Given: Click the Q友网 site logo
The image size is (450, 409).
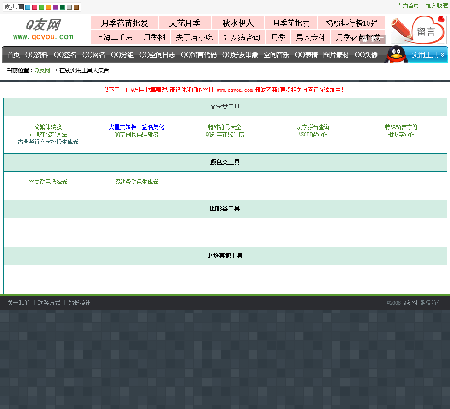Looking at the screenshot, I should 43,29.
